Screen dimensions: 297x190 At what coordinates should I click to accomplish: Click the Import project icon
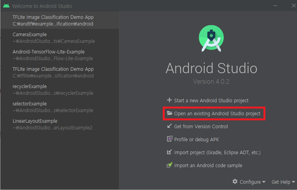[x=169, y=152]
